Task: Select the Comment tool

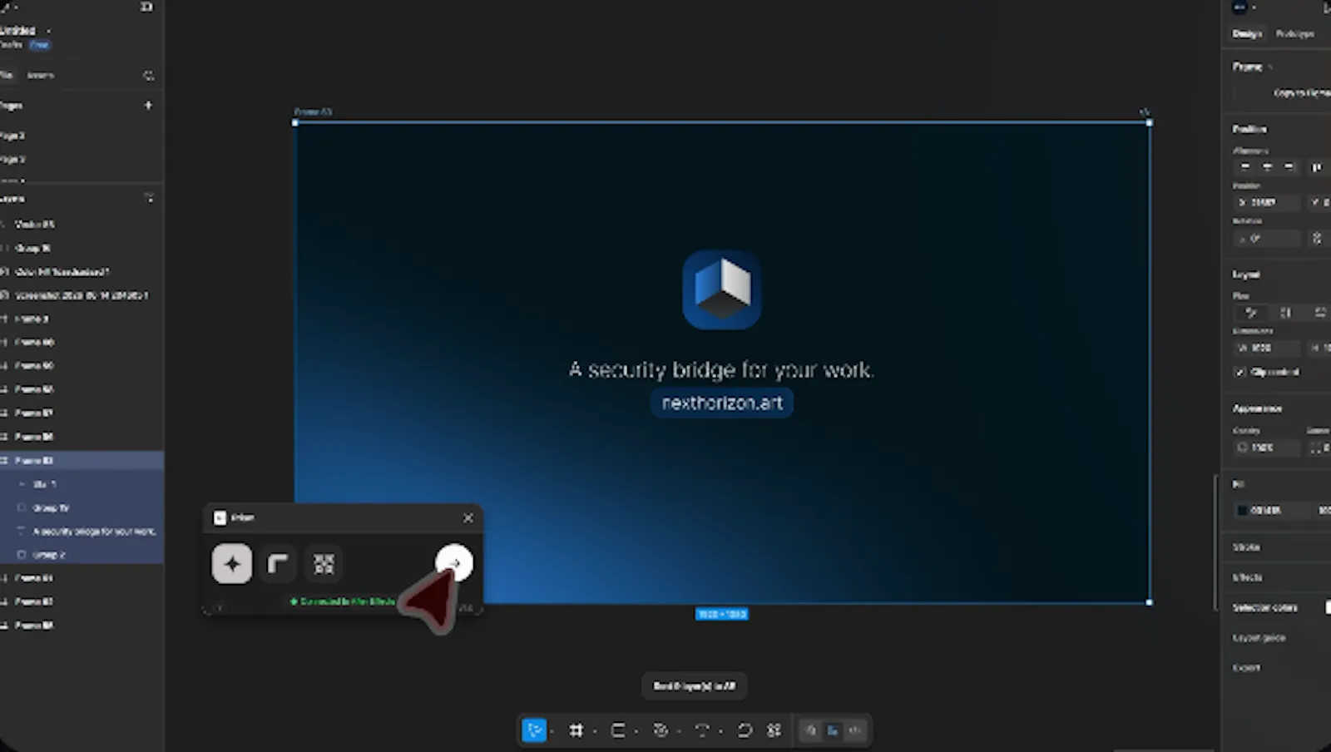Action: click(745, 730)
